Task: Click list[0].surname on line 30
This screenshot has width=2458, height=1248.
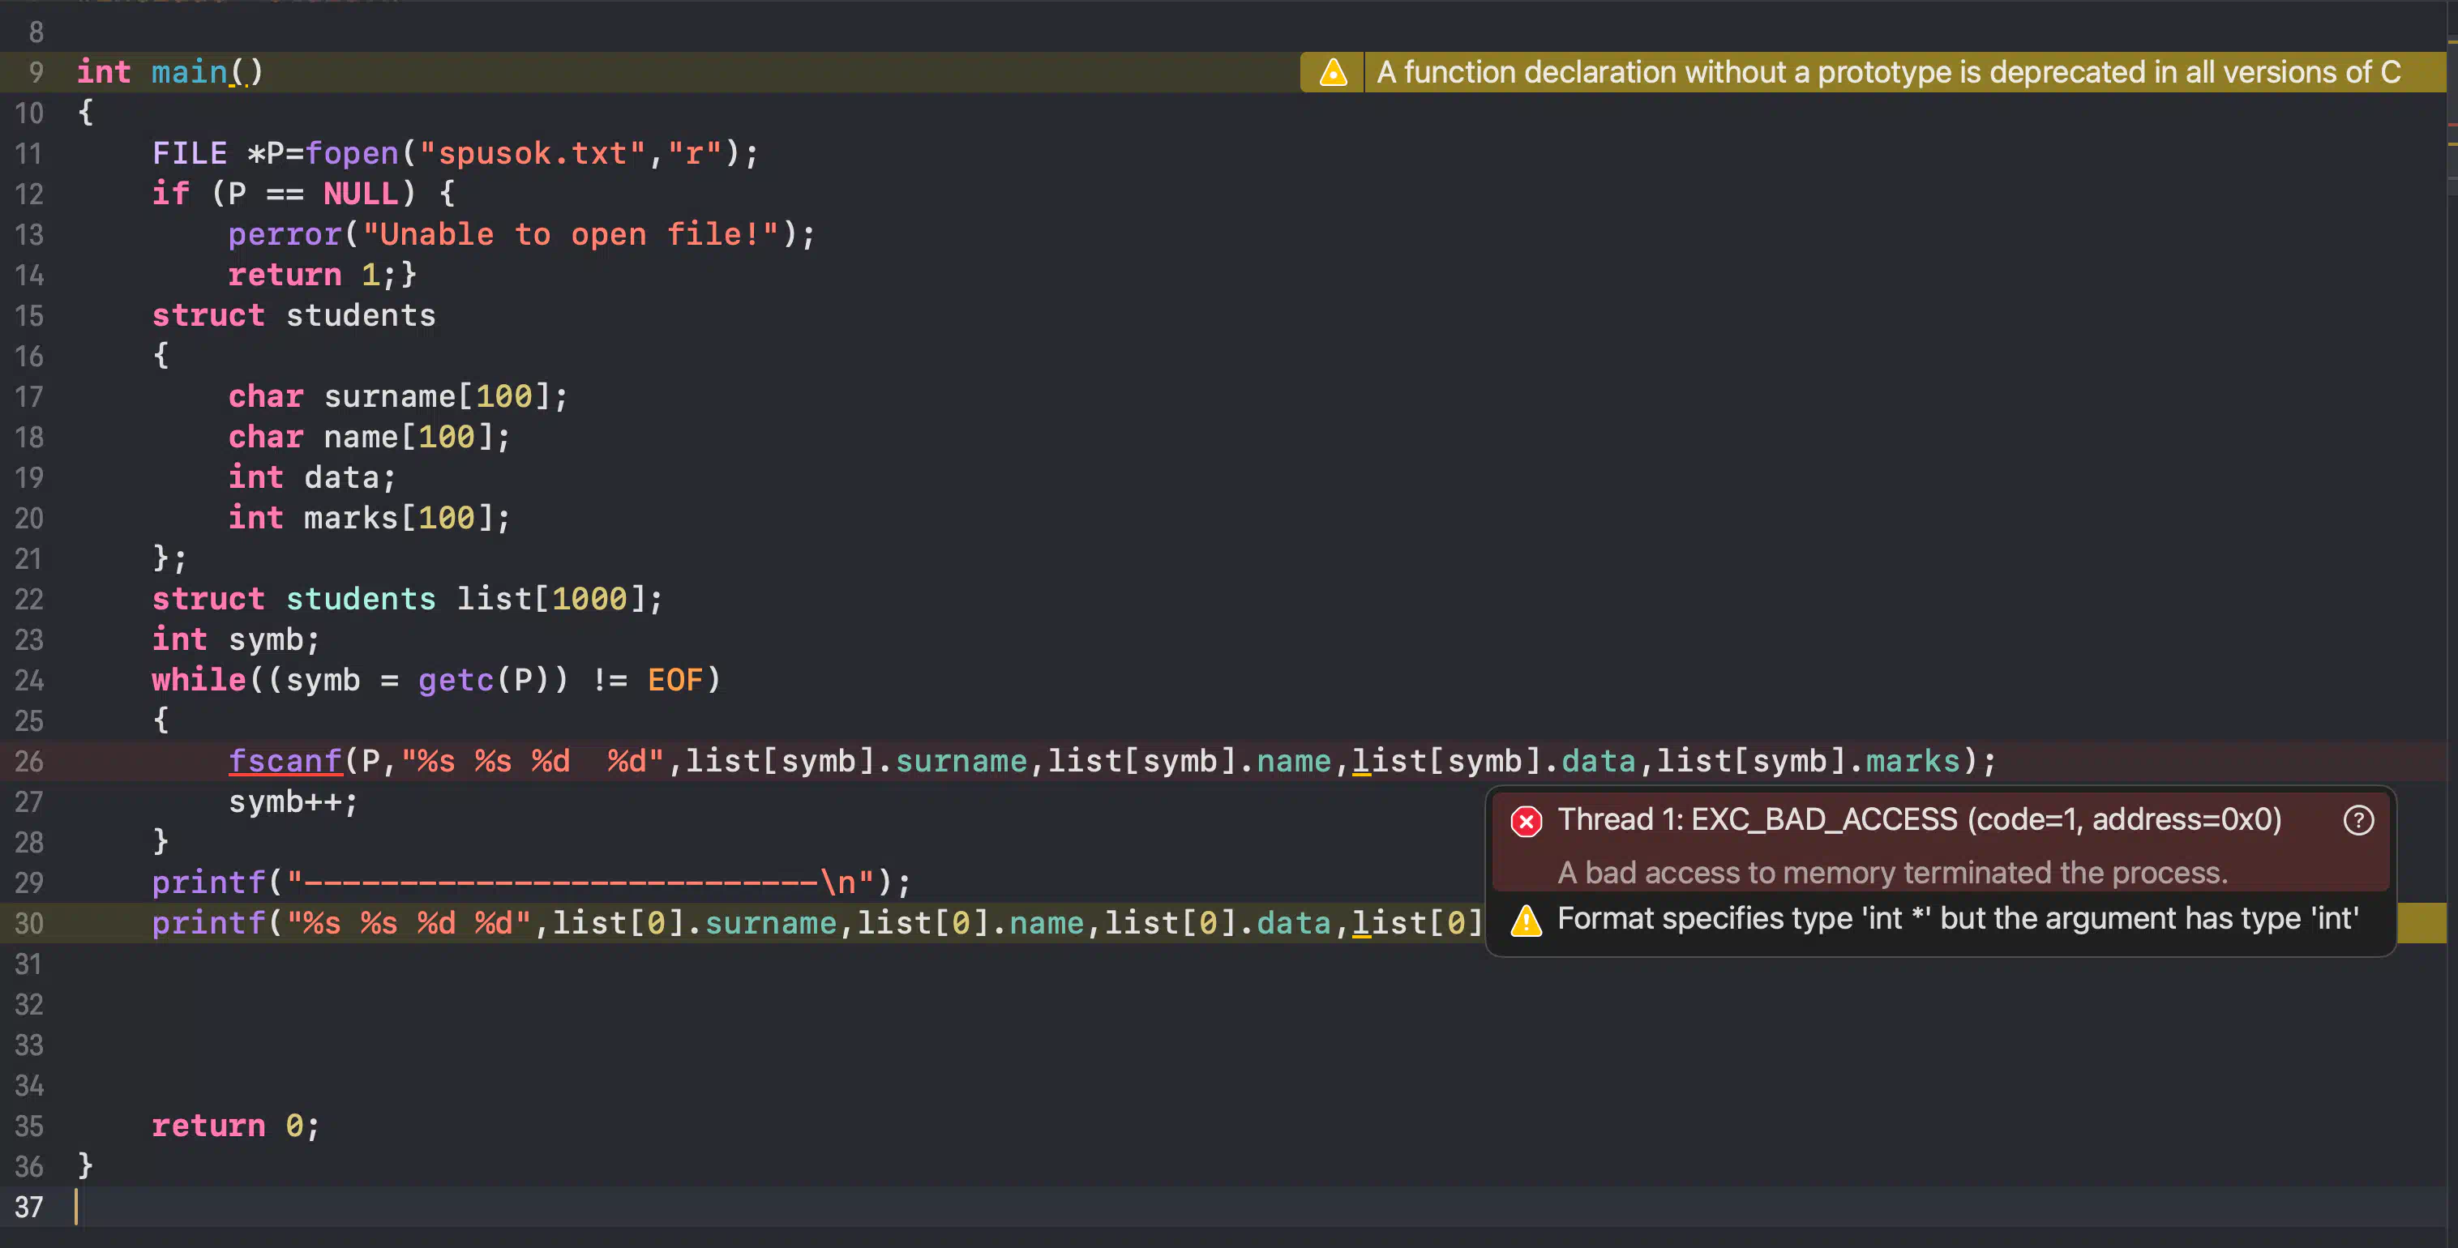Action: pyautogui.click(x=695, y=924)
